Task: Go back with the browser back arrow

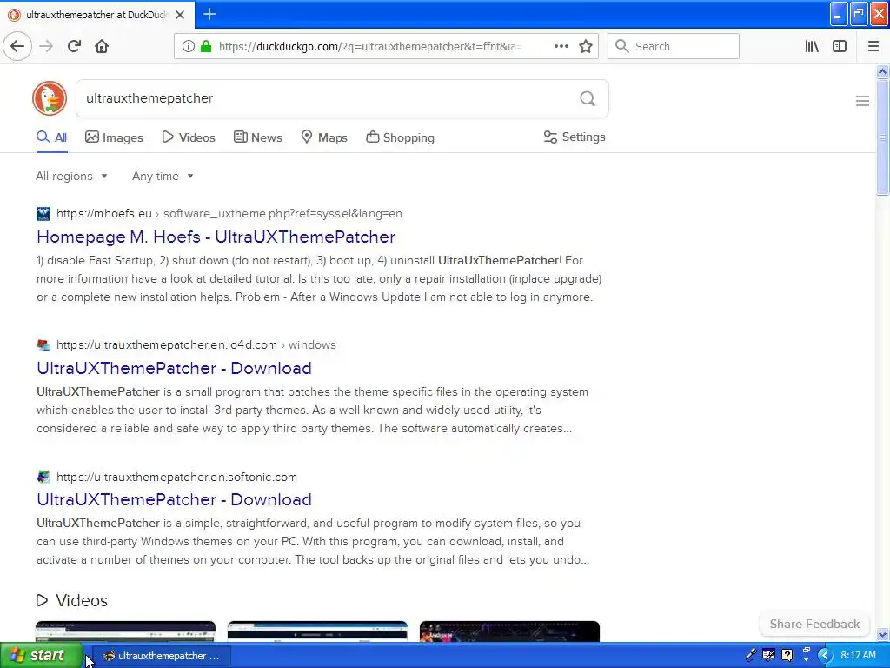Action: [17, 47]
